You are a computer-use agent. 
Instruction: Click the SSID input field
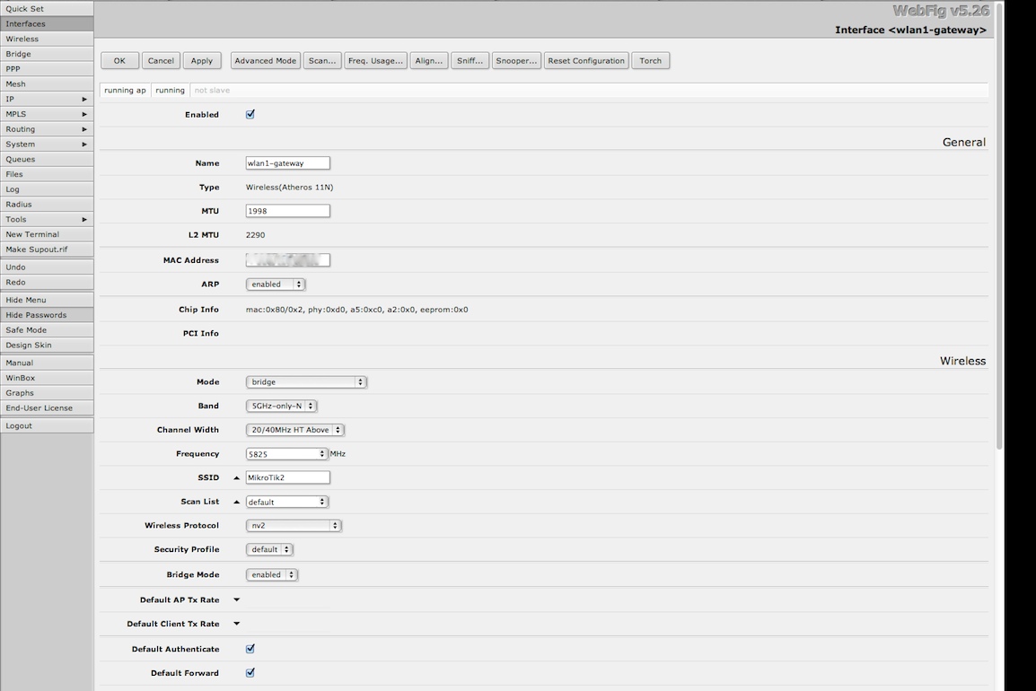click(288, 478)
